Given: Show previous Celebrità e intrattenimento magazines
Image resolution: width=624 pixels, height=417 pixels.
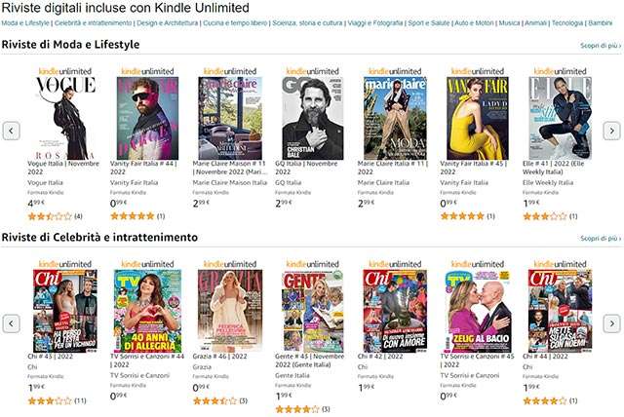Looking at the screenshot, I should pyautogui.click(x=11, y=323).
